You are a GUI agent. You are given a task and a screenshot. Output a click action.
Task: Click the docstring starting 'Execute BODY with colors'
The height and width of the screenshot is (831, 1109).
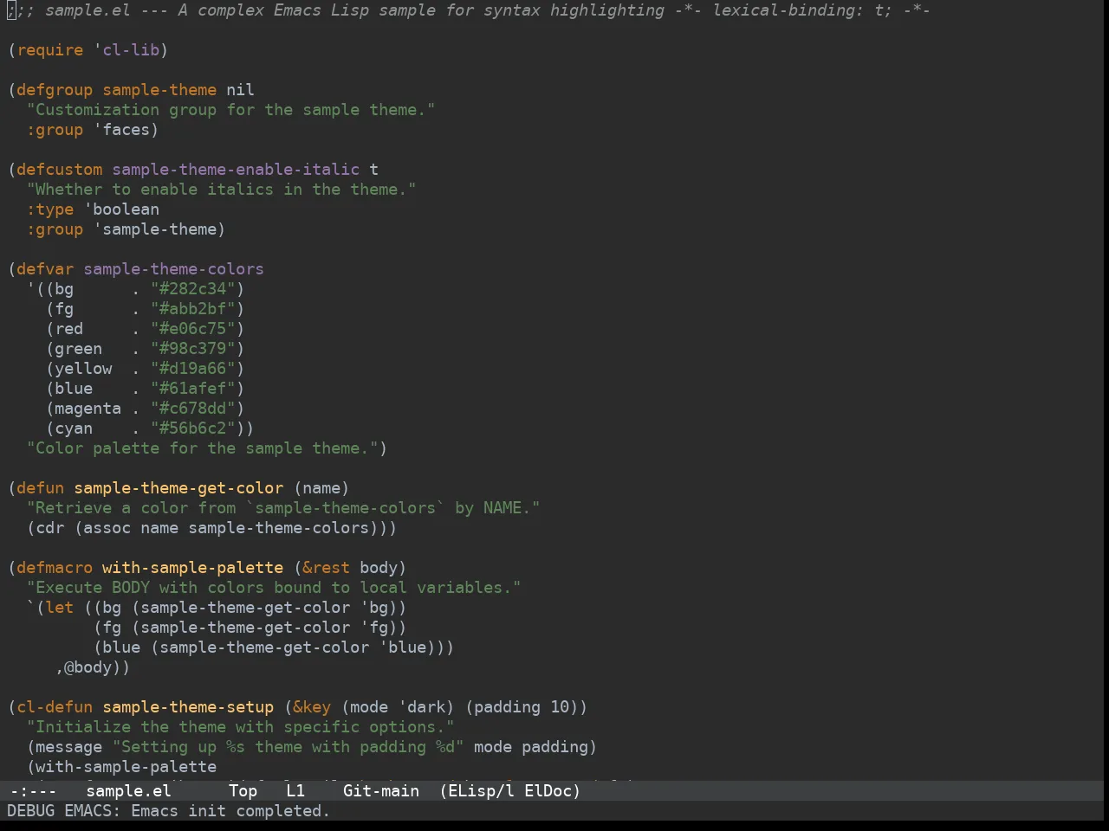[274, 588]
